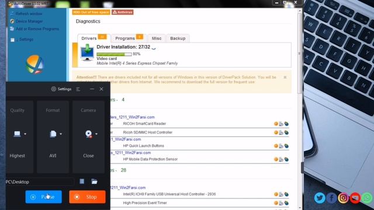Switch to the Programs tab
Screen dimensions: 374x210
coord(129,38)
